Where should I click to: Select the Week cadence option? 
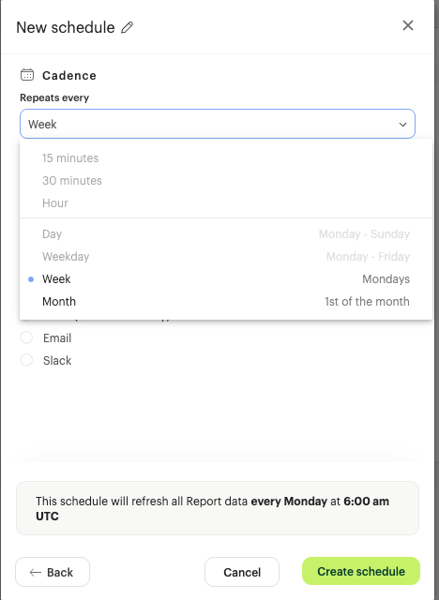(226, 279)
